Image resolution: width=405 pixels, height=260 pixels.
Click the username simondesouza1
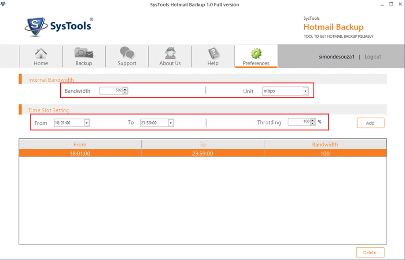click(336, 57)
